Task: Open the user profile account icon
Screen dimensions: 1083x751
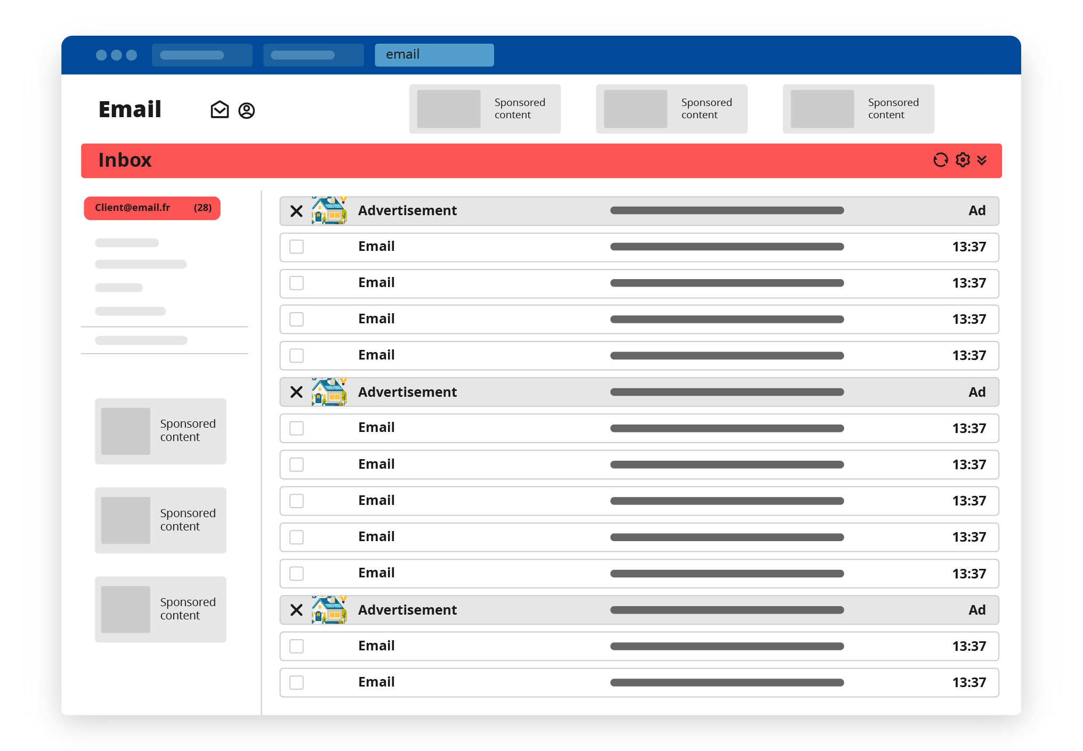Action: pos(246,110)
